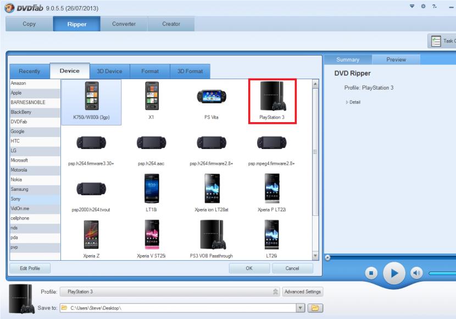Select the Amazon category

pyautogui.click(x=35, y=83)
